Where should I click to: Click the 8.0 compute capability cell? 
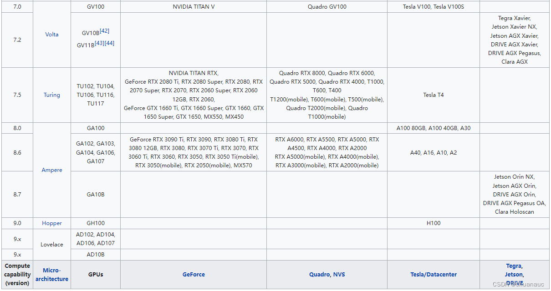click(17, 128)
